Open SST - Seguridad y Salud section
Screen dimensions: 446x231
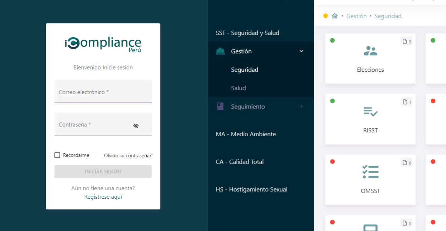point(248,33)
